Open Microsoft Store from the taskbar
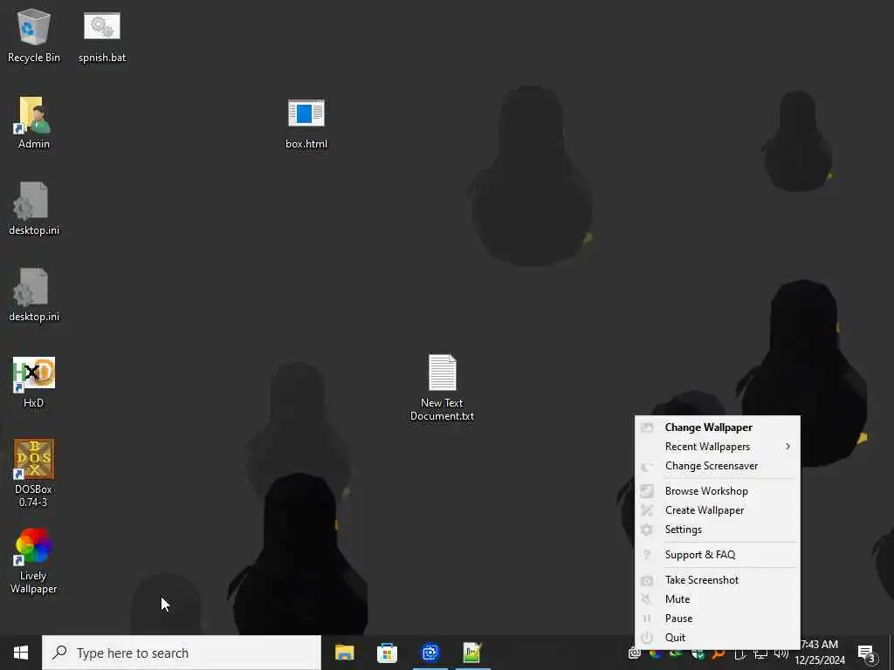894x670 pixels. pyautogui.click(x=387, y=653)
